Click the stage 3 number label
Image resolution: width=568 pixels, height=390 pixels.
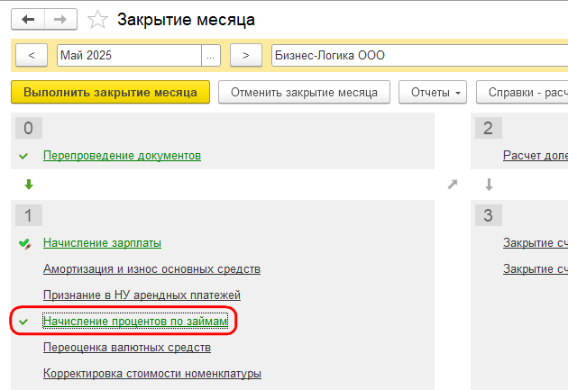489,215
